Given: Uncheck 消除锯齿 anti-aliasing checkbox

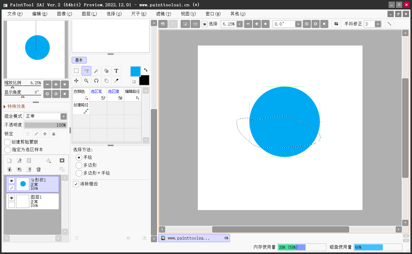Looking at the screenshot, I should [76, 184].
